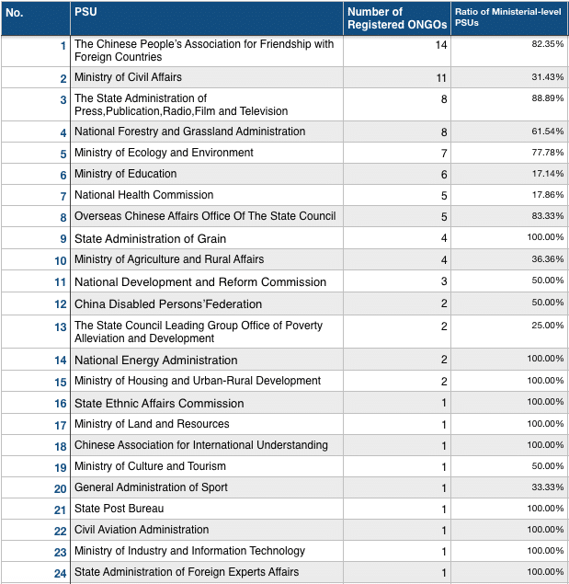Select 'Ministry of Industry and Information Technology' cell
Screen dimensions: 569x584
[207, 551]
